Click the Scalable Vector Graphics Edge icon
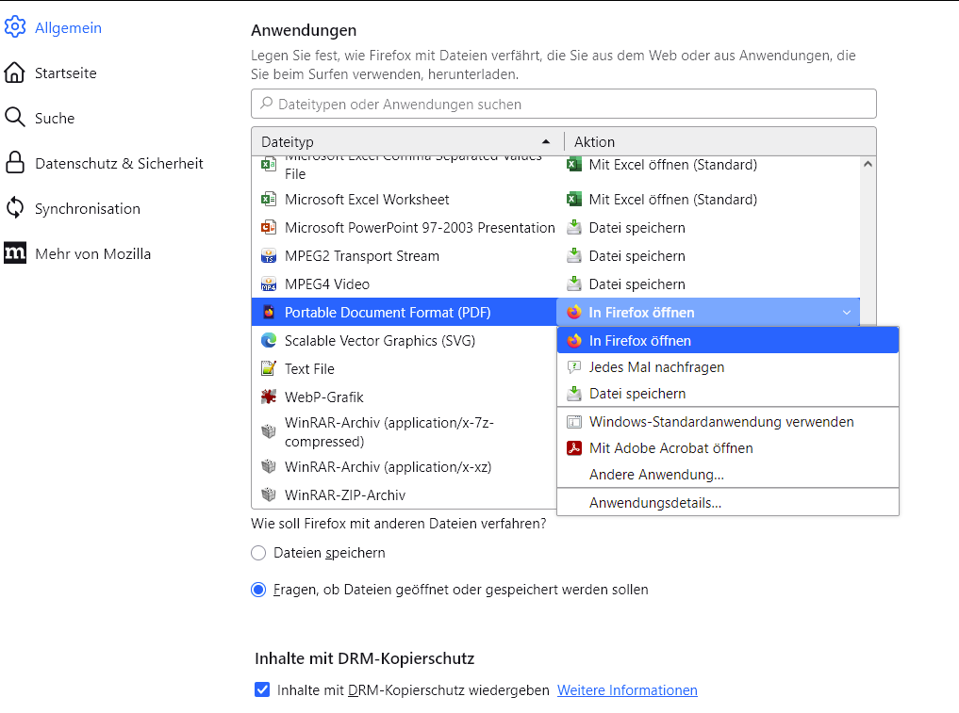959x713 pixels. pos(269,341)
